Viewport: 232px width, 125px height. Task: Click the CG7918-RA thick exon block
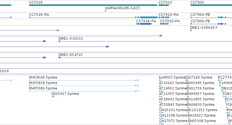(x=149, y=17)
